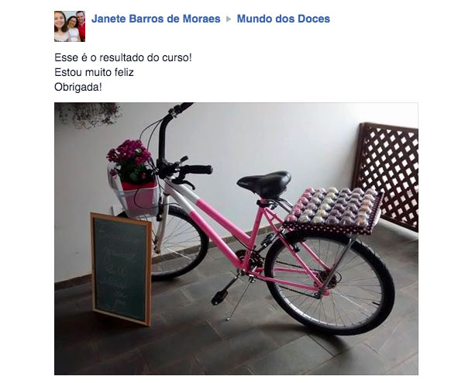Click the text 'Esse é o resultado do curso!'
Screen dimensions: 465x383
click(x=123, y=57)
